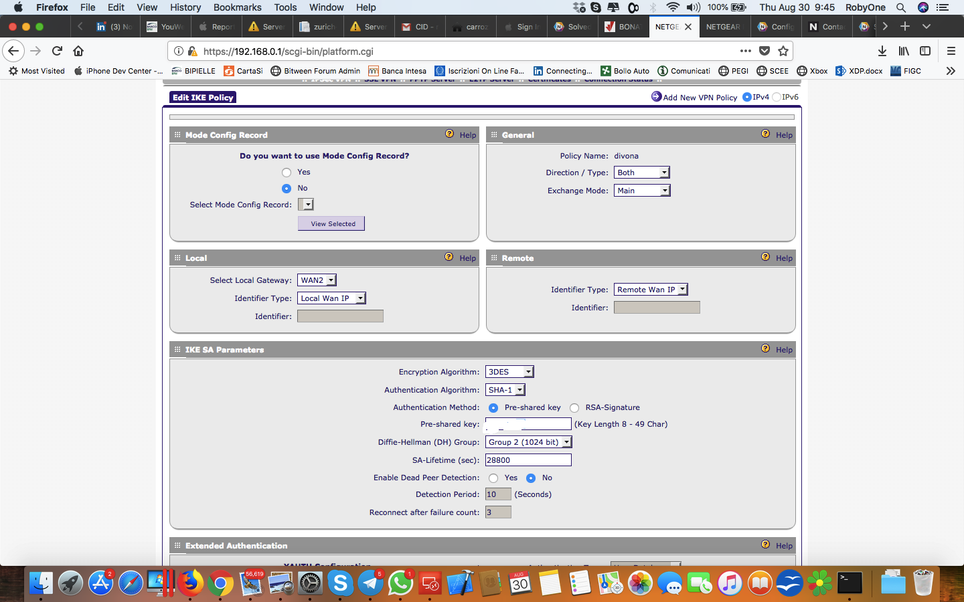Close the active NETGEAR tab
Screen dimensions: 964x602
[688, 27]
